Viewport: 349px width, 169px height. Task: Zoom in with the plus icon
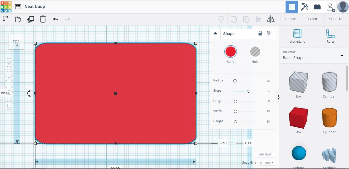click(9, 84)
